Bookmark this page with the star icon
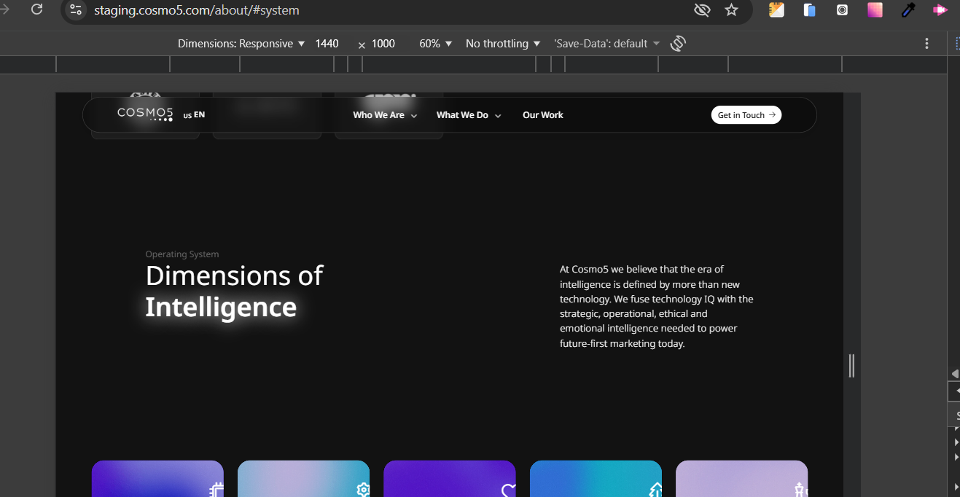This screenshot has width=960, height=497. click(731, 10)
